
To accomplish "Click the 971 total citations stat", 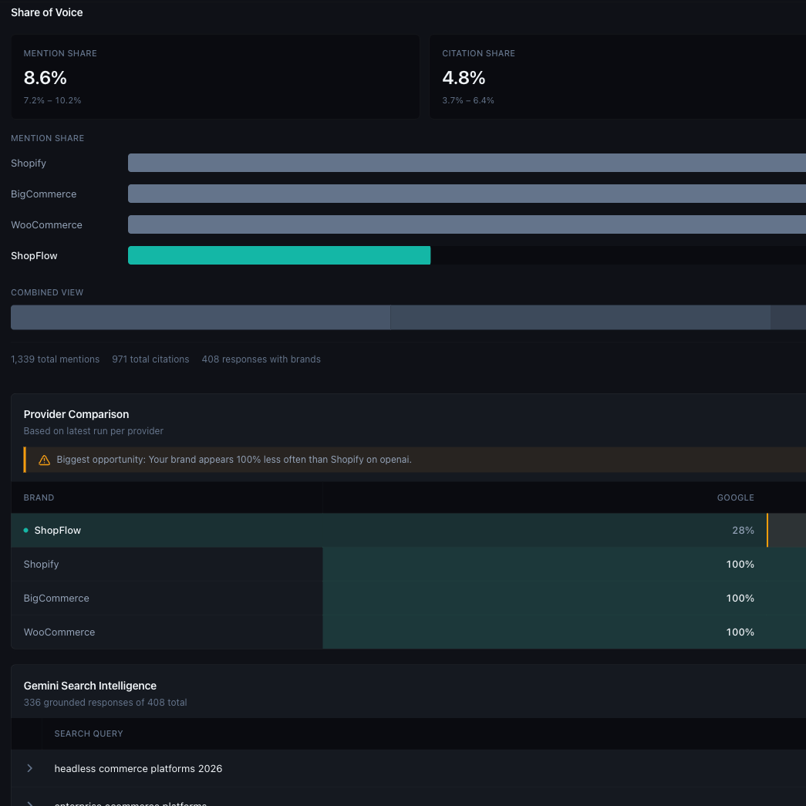I will coord(150,359).
